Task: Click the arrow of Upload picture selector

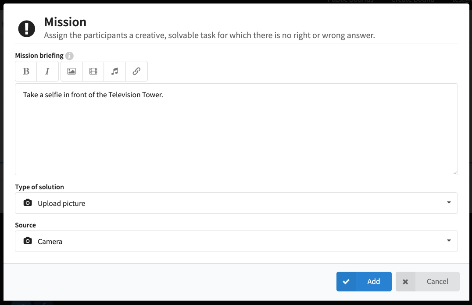Action: [x=449, y=202]
